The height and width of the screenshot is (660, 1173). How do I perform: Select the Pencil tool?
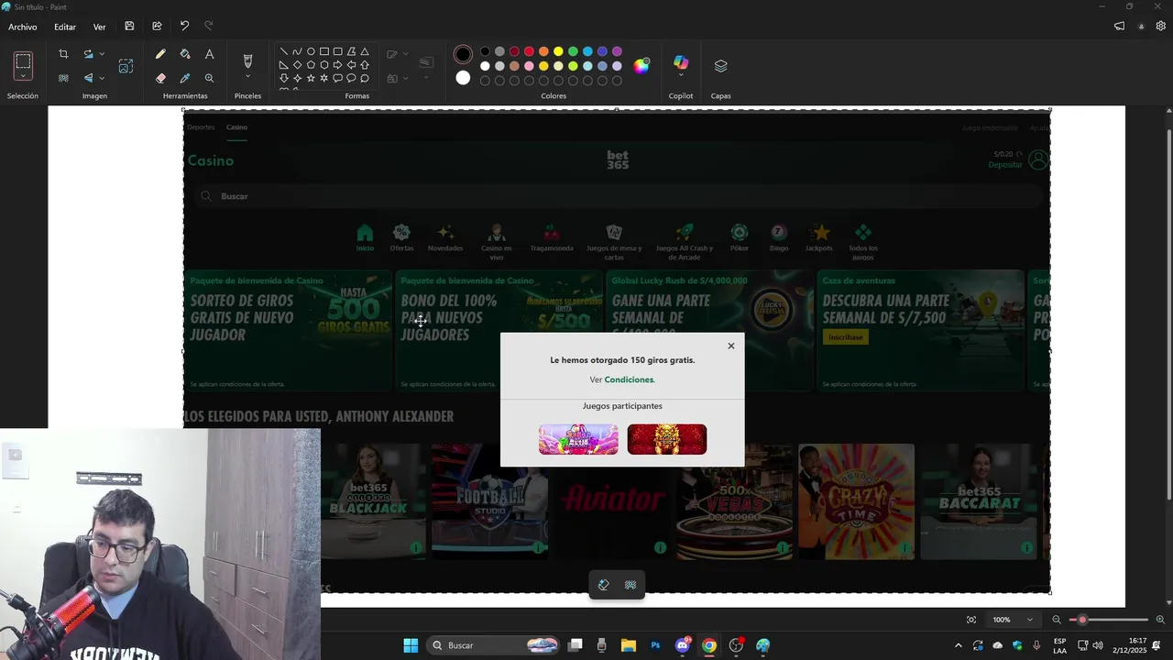[x=160, y=54]
